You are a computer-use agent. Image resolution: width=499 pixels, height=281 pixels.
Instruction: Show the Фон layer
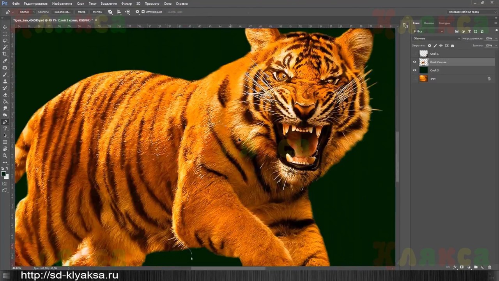pyautogui.click(x=414, y=78)
